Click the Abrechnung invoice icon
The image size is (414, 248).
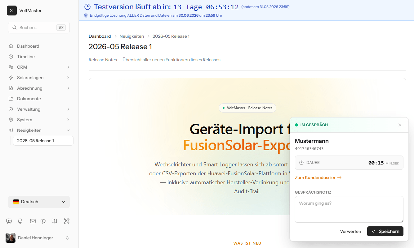(x=11, y=88)
